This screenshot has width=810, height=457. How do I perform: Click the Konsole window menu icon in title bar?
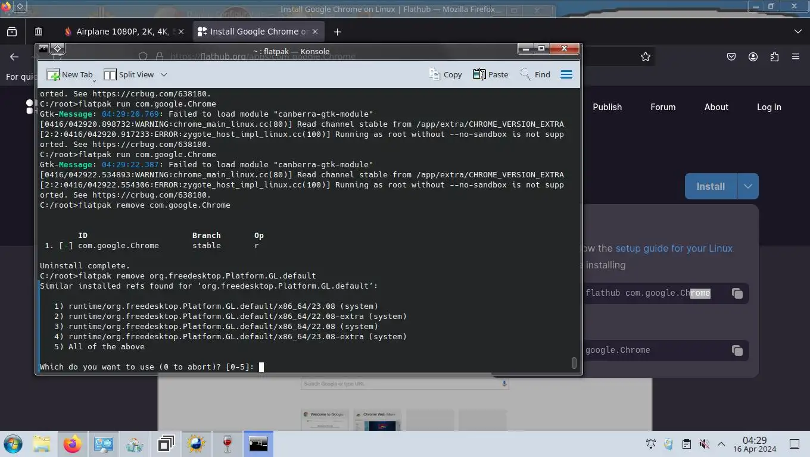(x=43, y=49)
